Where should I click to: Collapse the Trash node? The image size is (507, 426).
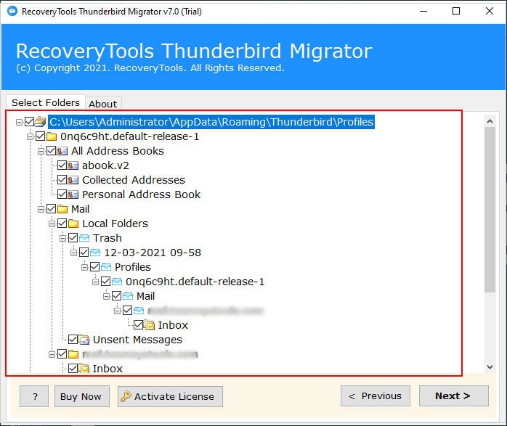click(62, 238)
